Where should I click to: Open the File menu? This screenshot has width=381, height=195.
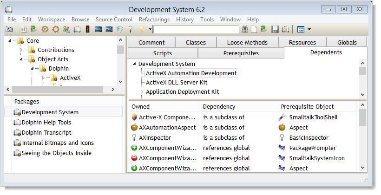[x=12, y=19]
